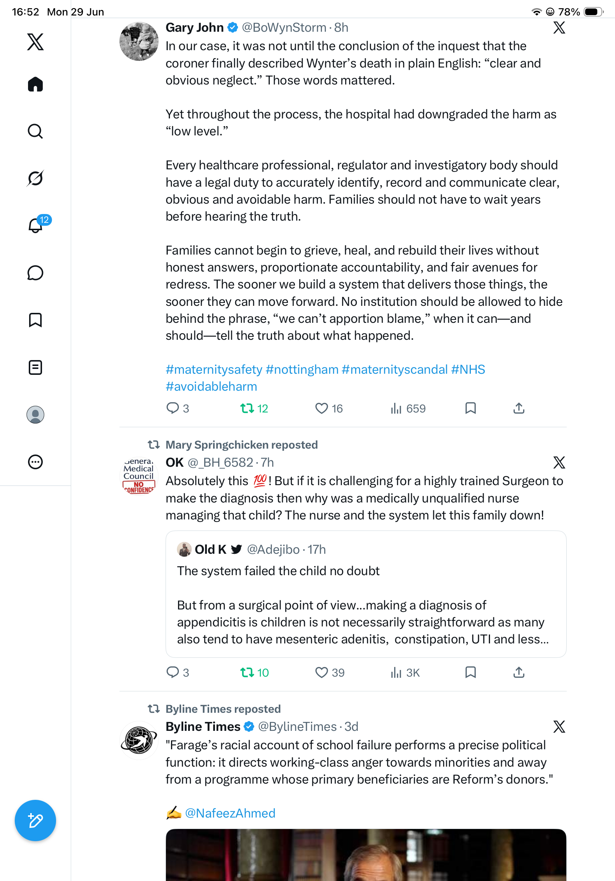Viewport: 615px width, 881px height.
Task: Open Grok from the sidebar
Action: (x=35, y=178)
